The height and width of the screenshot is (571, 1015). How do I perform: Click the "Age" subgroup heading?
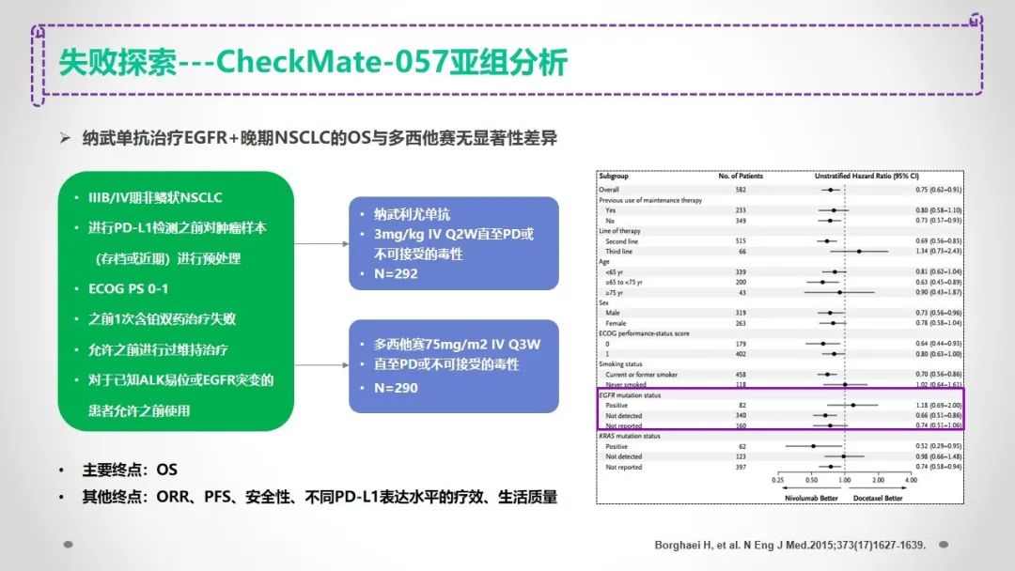(x=604, y=262)
